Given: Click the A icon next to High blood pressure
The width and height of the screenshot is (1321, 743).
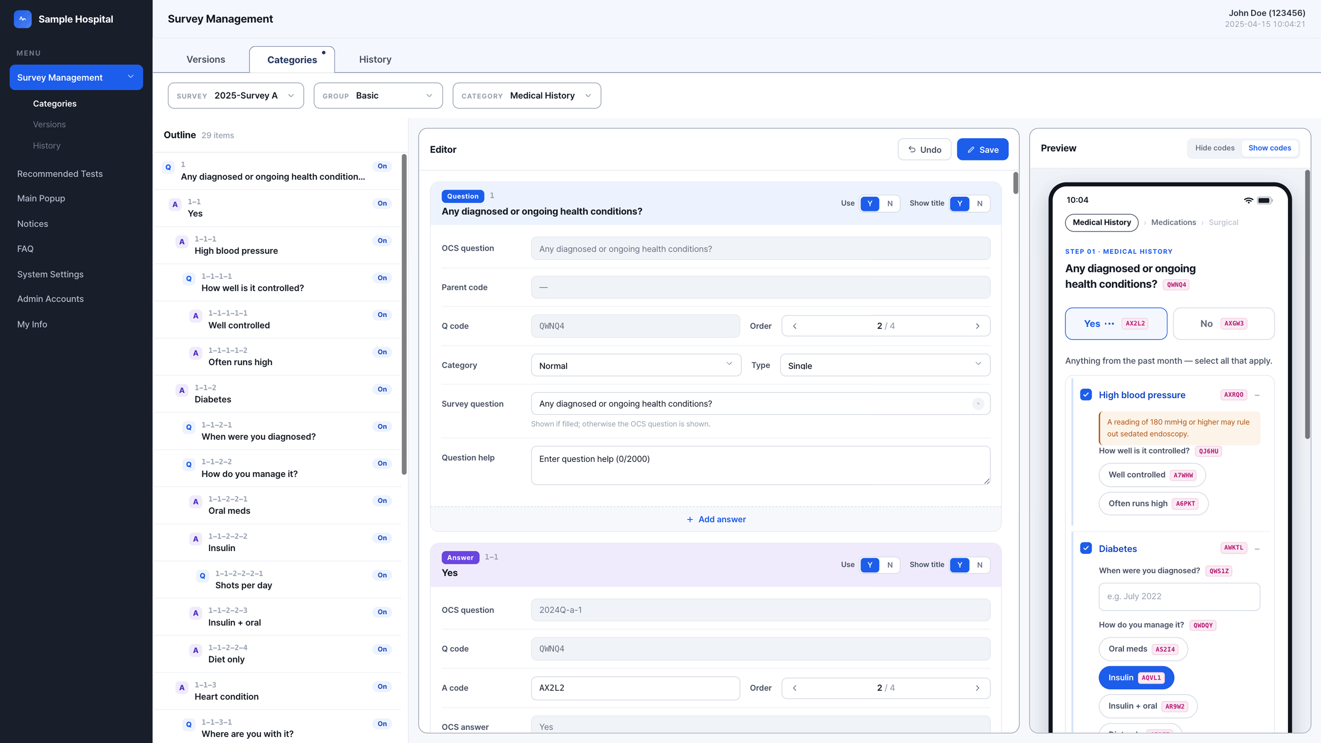Looking at the screenshot, I should 182,242.
